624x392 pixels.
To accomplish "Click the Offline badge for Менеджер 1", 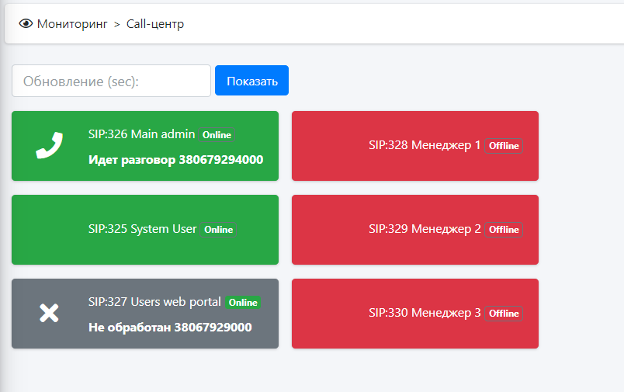I will [x=504, y=146].
